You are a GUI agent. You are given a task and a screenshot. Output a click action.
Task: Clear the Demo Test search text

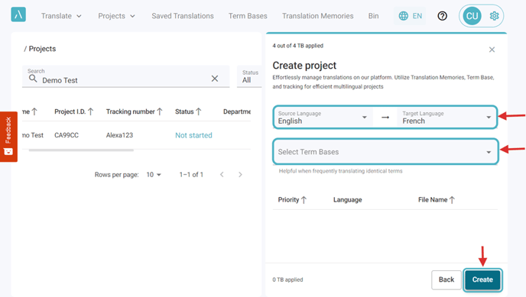pyautogui.click(x=215, y=79)
